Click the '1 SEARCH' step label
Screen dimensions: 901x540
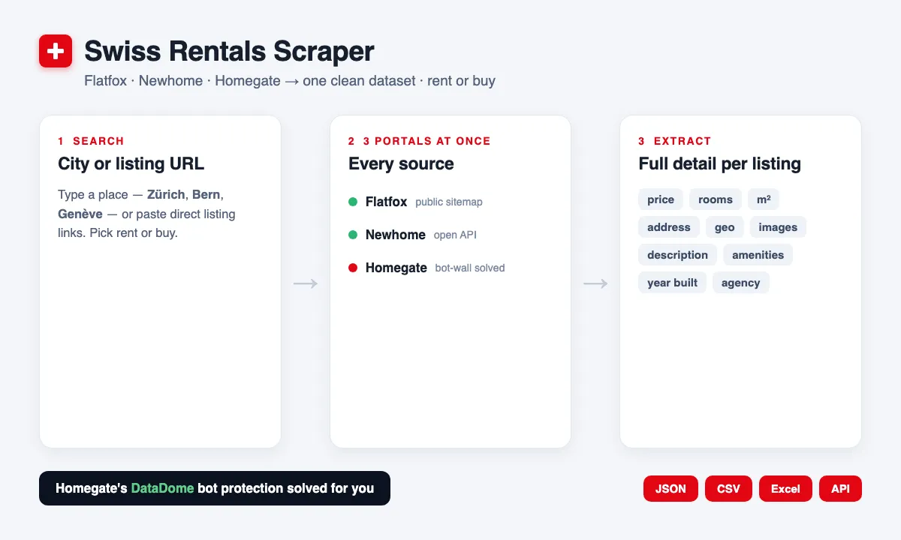click(x=91, y=141)
